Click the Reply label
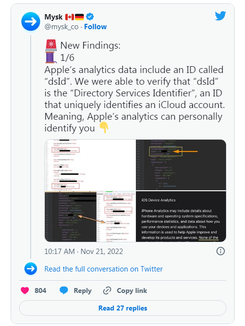245x326 pixels. click(83, 290)
